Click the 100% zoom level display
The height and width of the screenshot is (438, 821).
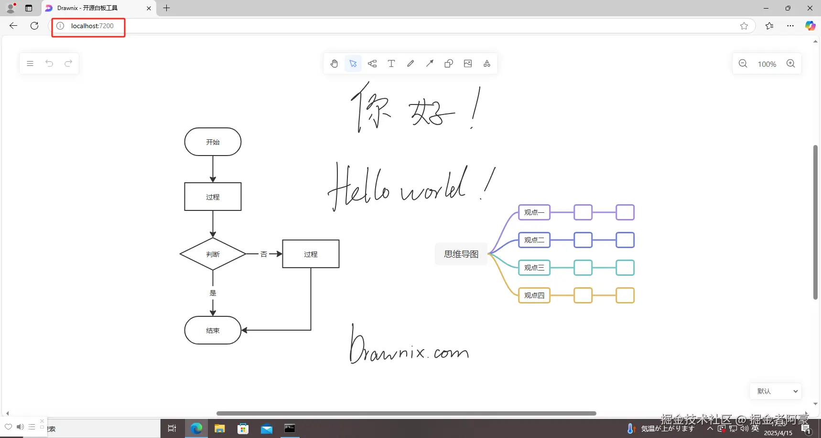tap(767, 63)
